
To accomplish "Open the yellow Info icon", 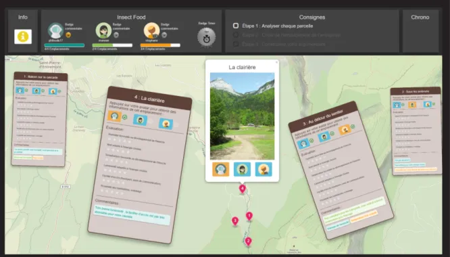I will tap(23, 37).
